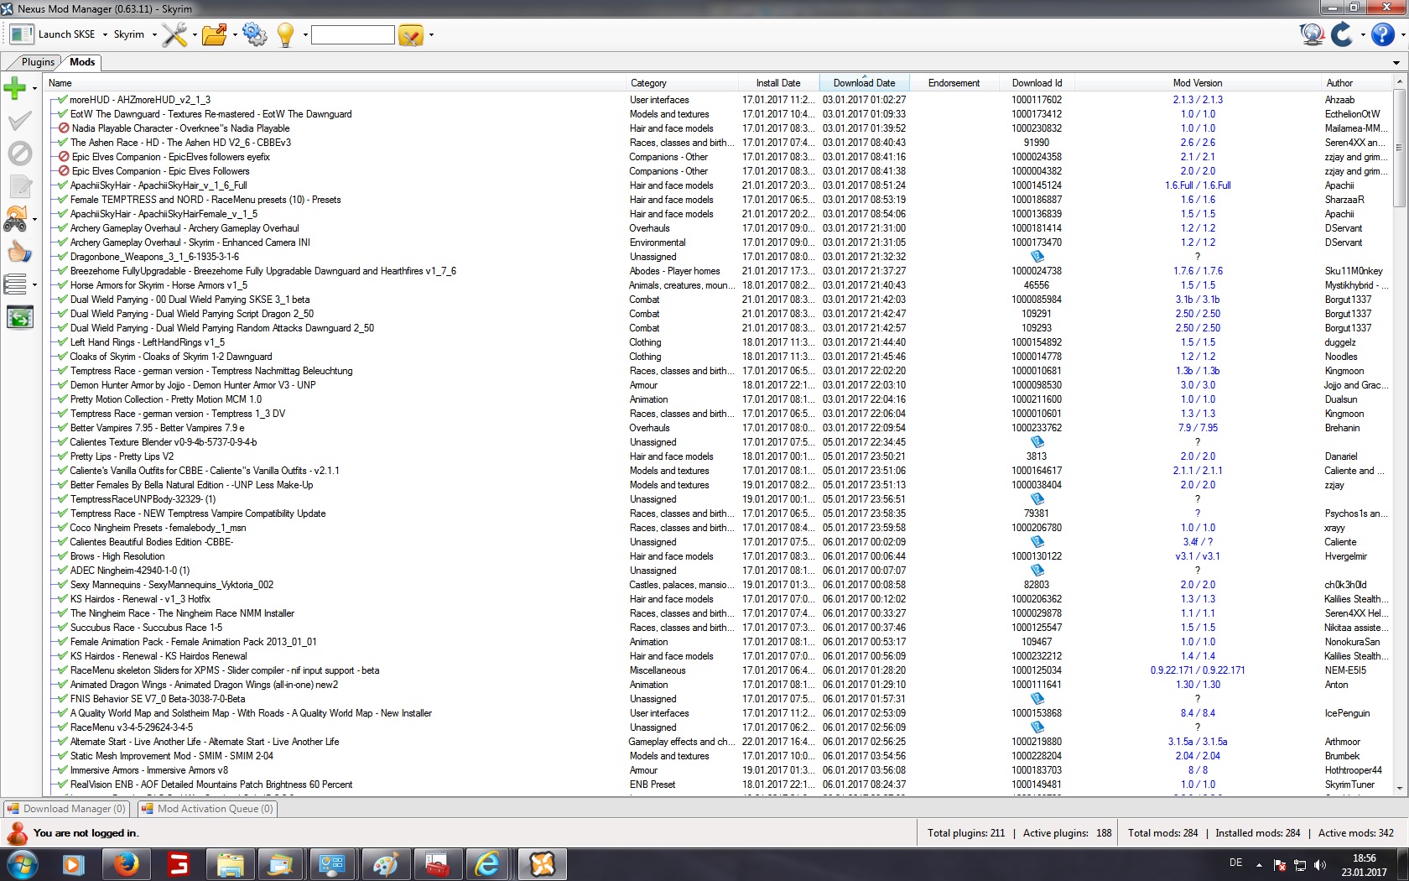Switch to the Plugins tab
This screenshot has width=1409, height=881.
[x=38, y=62]
